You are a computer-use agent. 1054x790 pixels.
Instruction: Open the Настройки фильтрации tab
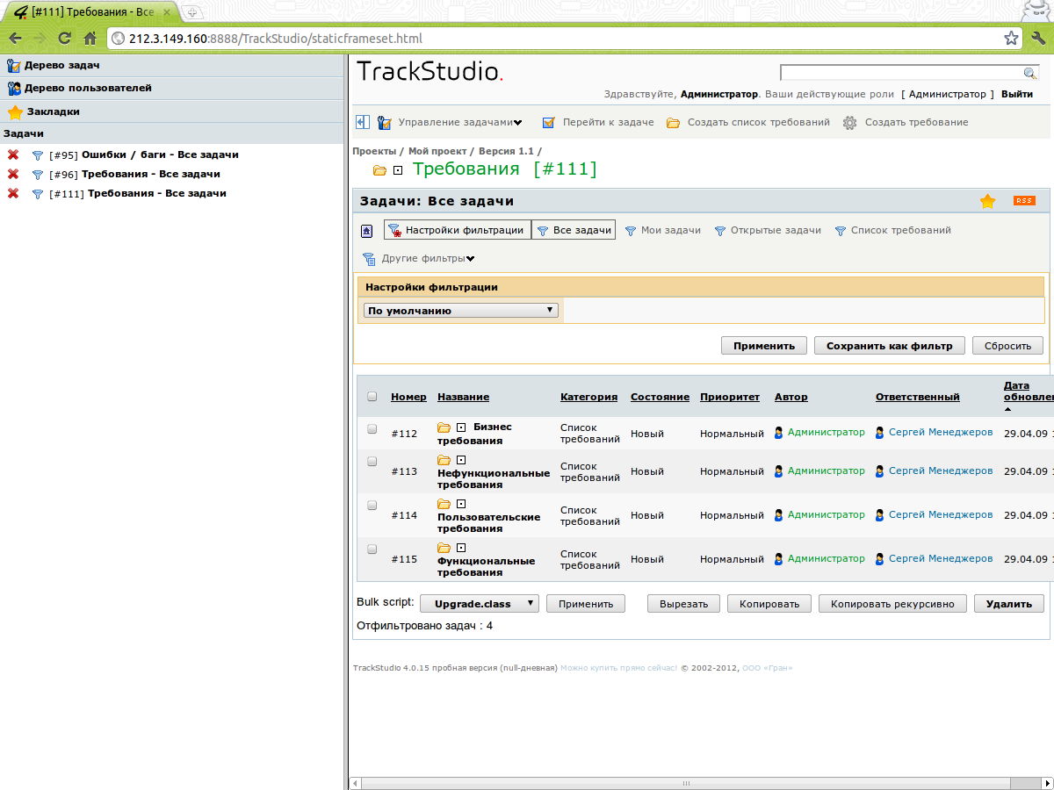pyautogui.click(x=458, y=230)
